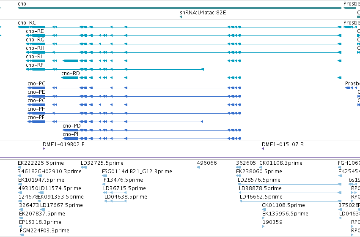The width and height of the screenshot is (360, 237).
Task: Select EST EK091353.5prime
Action: point(60,197)
